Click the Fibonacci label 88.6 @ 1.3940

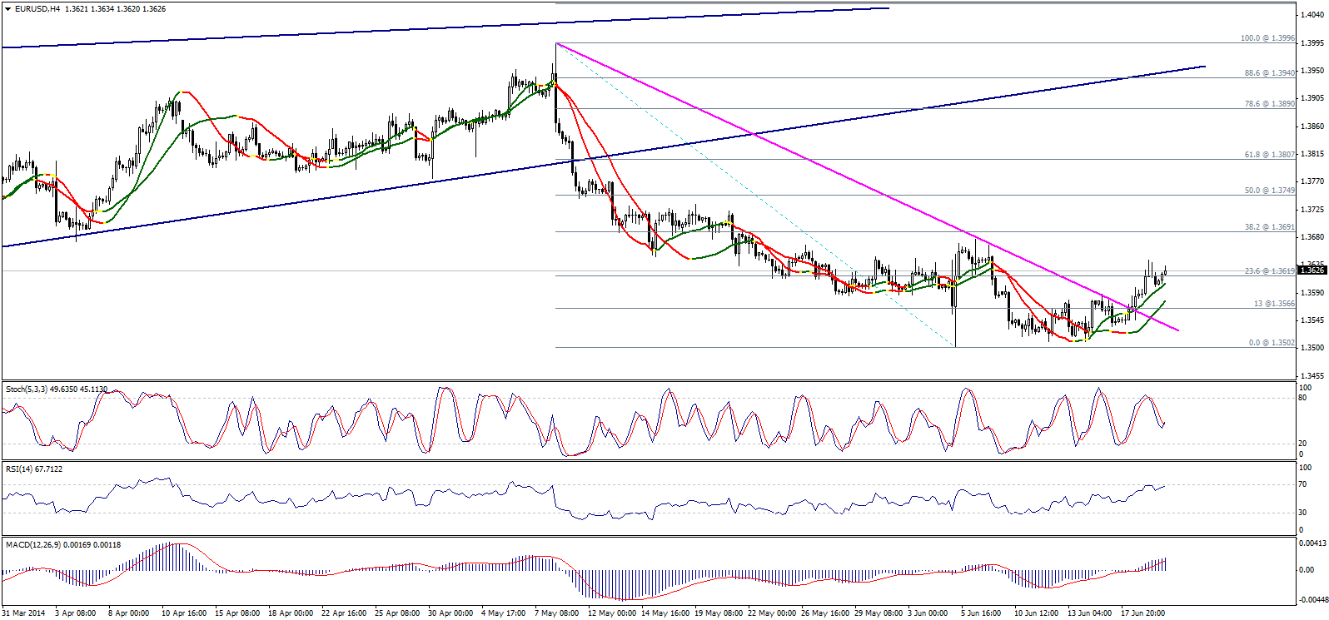click(x=1270, y=73)
